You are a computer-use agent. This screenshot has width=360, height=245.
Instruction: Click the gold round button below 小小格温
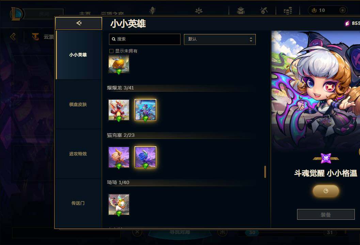[326, 191]
